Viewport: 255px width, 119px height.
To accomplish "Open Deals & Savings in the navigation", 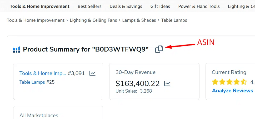I will coord(126,6).
